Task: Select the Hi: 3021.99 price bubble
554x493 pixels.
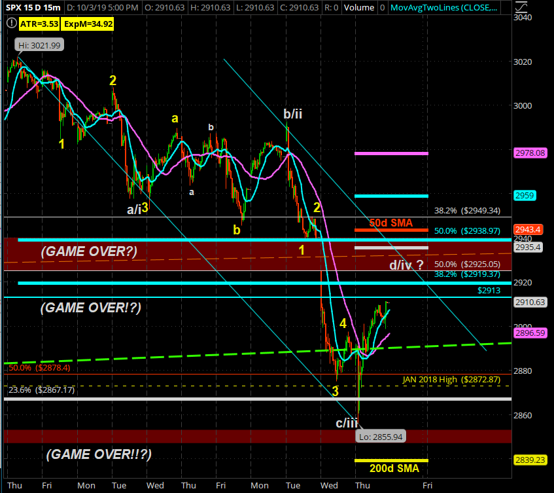Action: point(33,45)
